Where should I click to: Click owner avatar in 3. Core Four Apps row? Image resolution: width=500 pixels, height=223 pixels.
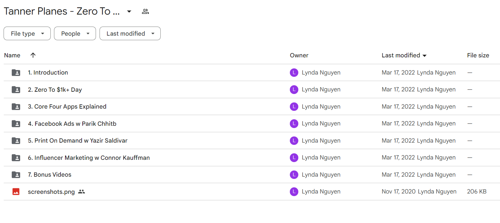pyautogui.click(x=294, y=107)
